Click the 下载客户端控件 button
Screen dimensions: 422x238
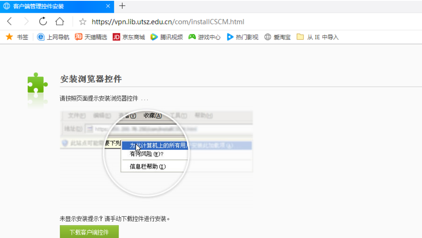89,232
